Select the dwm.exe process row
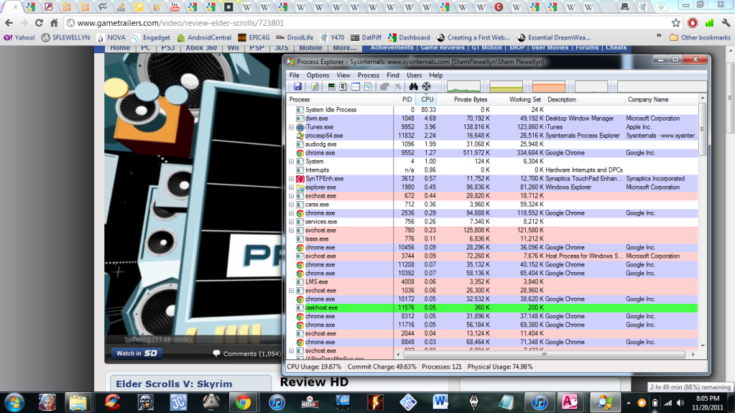This screenshot has width=735, height=413. (491, 119)
